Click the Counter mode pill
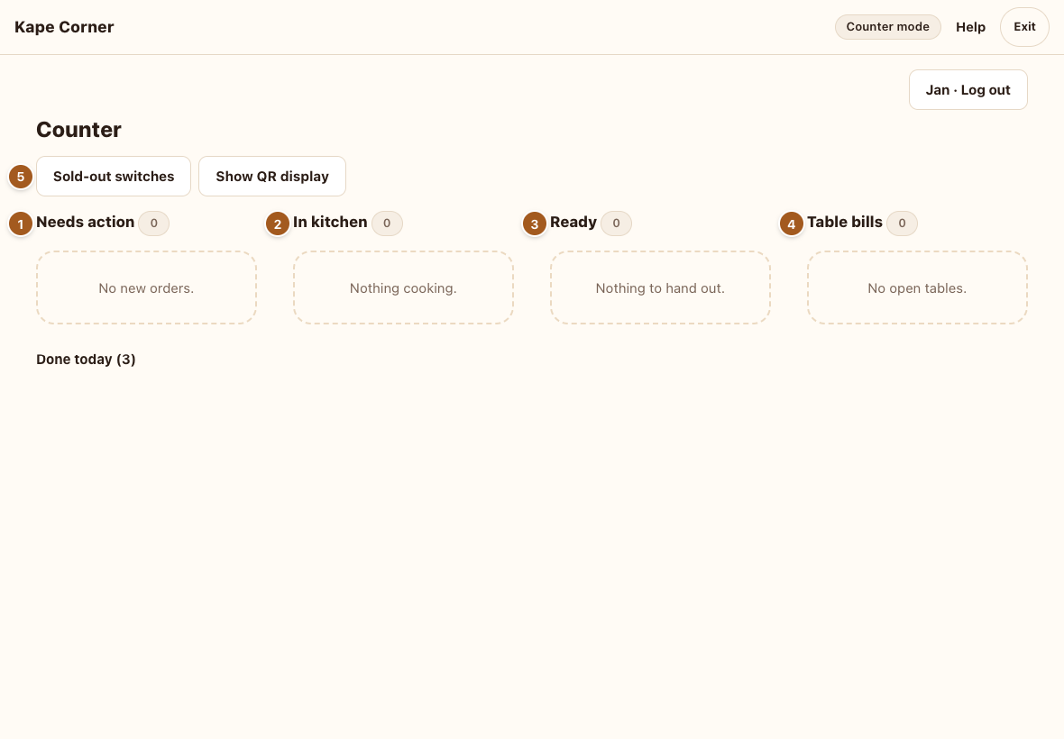1064x739 pixels. [x=887, y=27]
